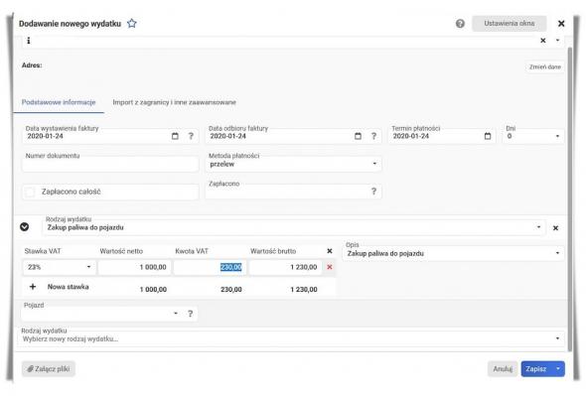Image resolution: width=586 pixels, height=396 pixels.
Task: Delete the 23% VAT row with red X
Action: pos(329,267)
